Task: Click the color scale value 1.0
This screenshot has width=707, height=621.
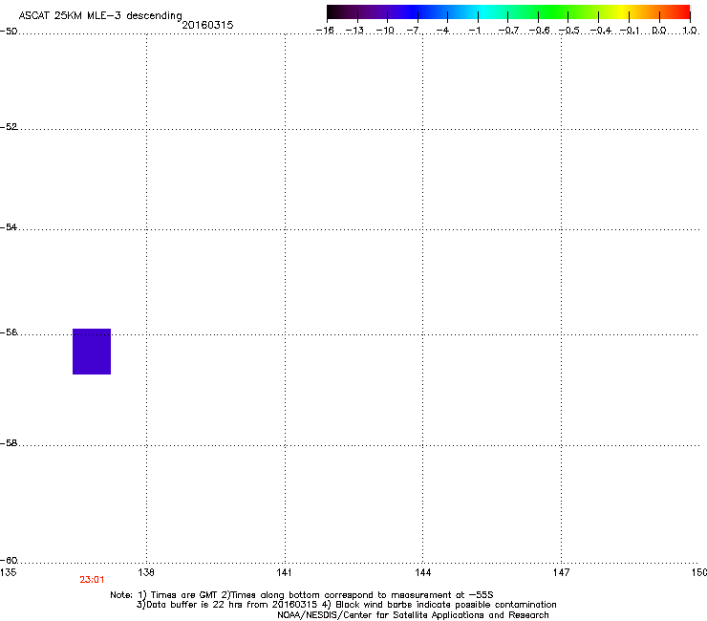Action: tap(690, 31)
